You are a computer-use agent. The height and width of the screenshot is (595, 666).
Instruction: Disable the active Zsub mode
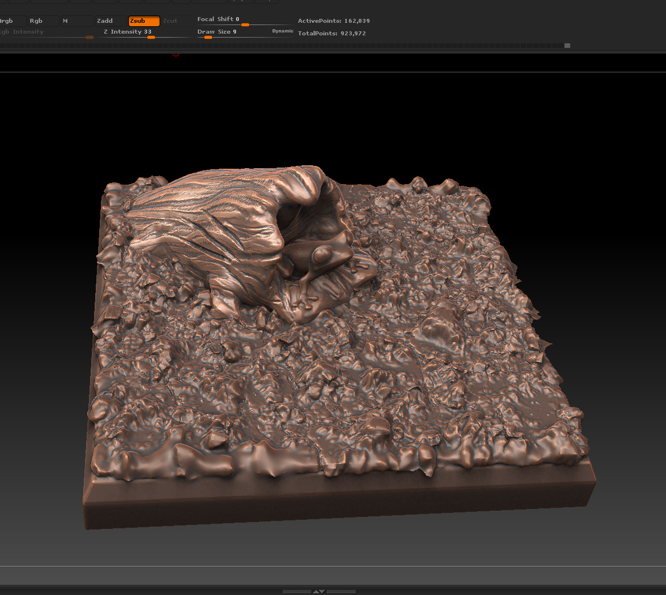[144, 21]
